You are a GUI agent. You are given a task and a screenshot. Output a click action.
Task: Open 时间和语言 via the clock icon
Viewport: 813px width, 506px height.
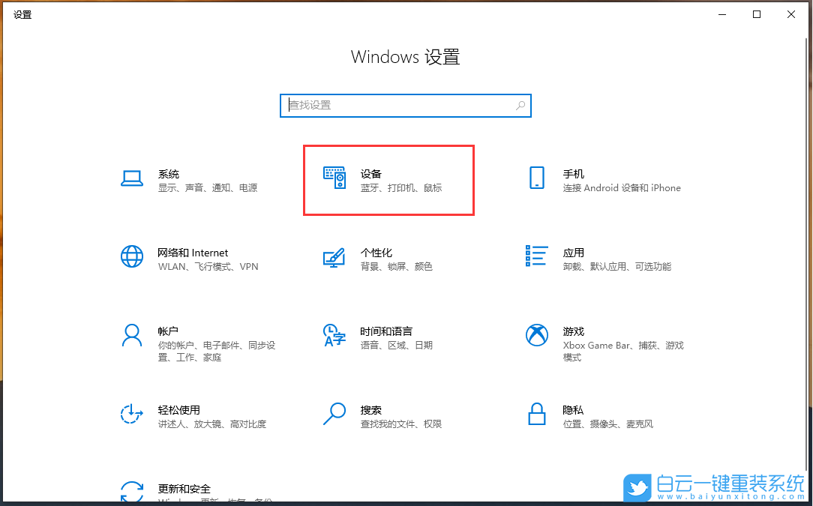click(334, 335)
